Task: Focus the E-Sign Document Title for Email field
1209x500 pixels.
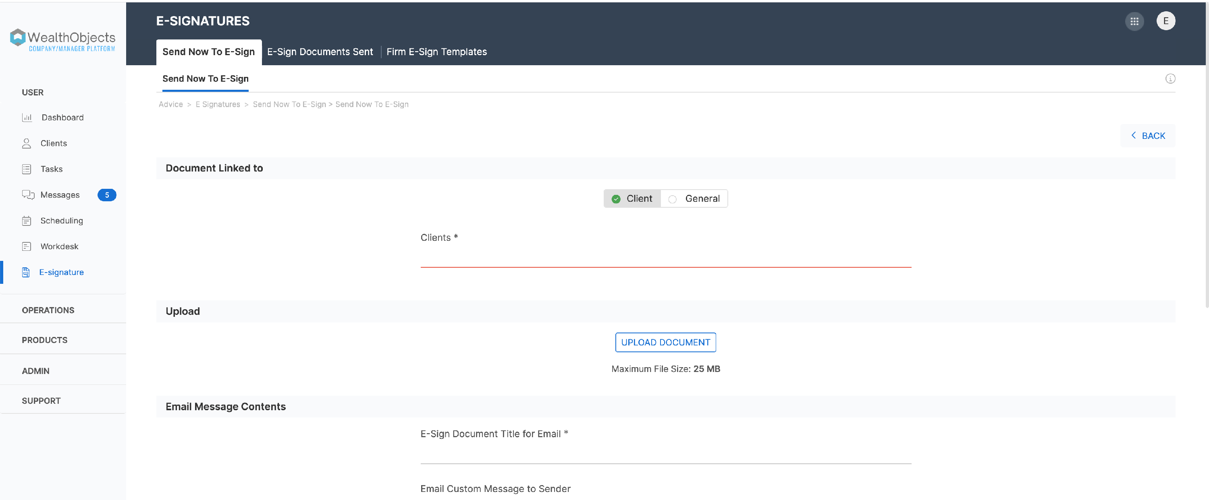Action: click(x=665, y=454)
